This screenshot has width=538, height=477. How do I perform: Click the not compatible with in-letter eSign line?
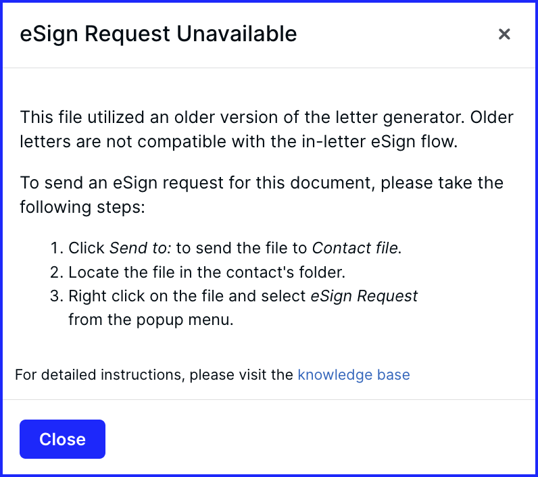click(239, 142)
